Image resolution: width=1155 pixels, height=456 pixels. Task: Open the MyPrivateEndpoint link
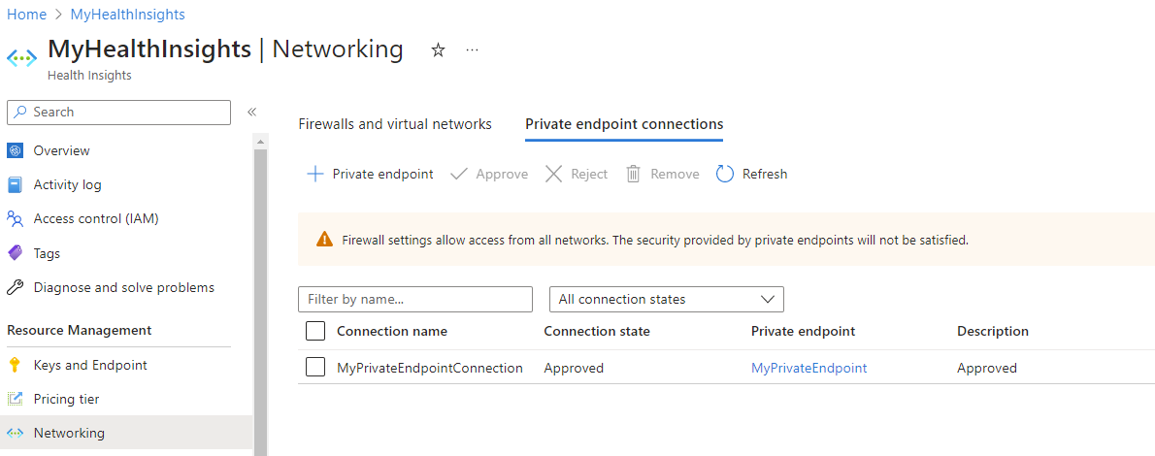coord(808,368)
